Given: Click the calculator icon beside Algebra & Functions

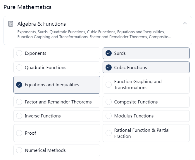Looking at the screenshot, I should [11, 24].
